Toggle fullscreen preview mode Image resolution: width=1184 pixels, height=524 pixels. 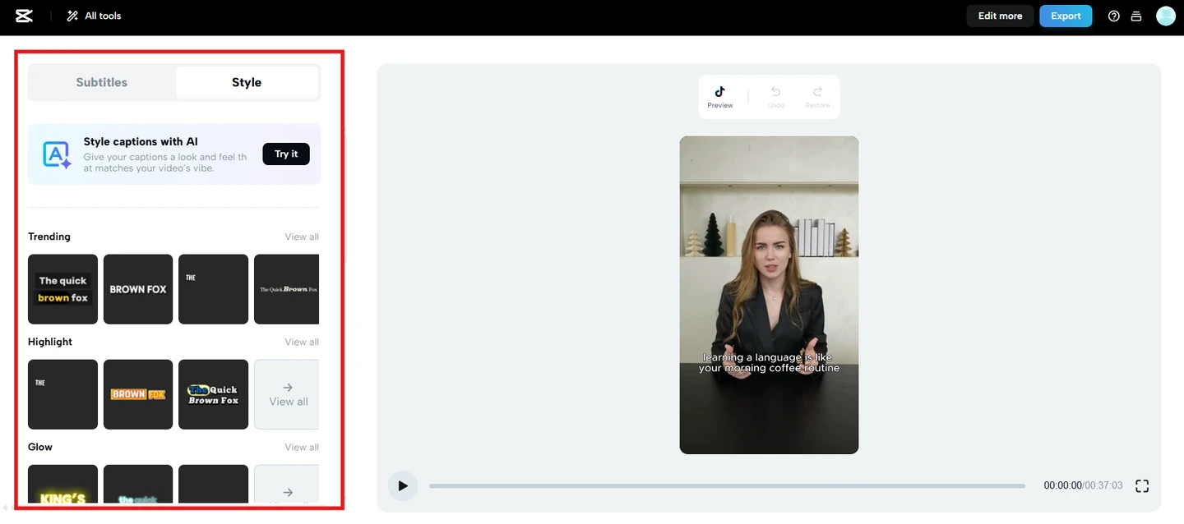1142,485
